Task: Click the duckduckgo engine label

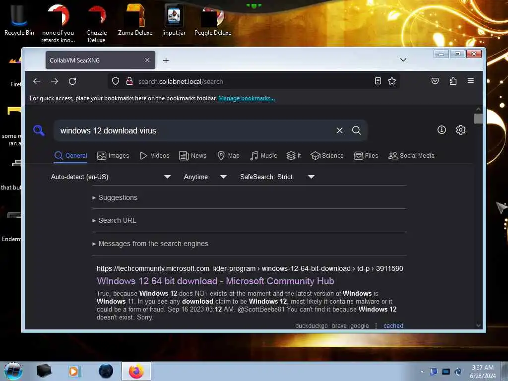Action: [x=312, y=325]
